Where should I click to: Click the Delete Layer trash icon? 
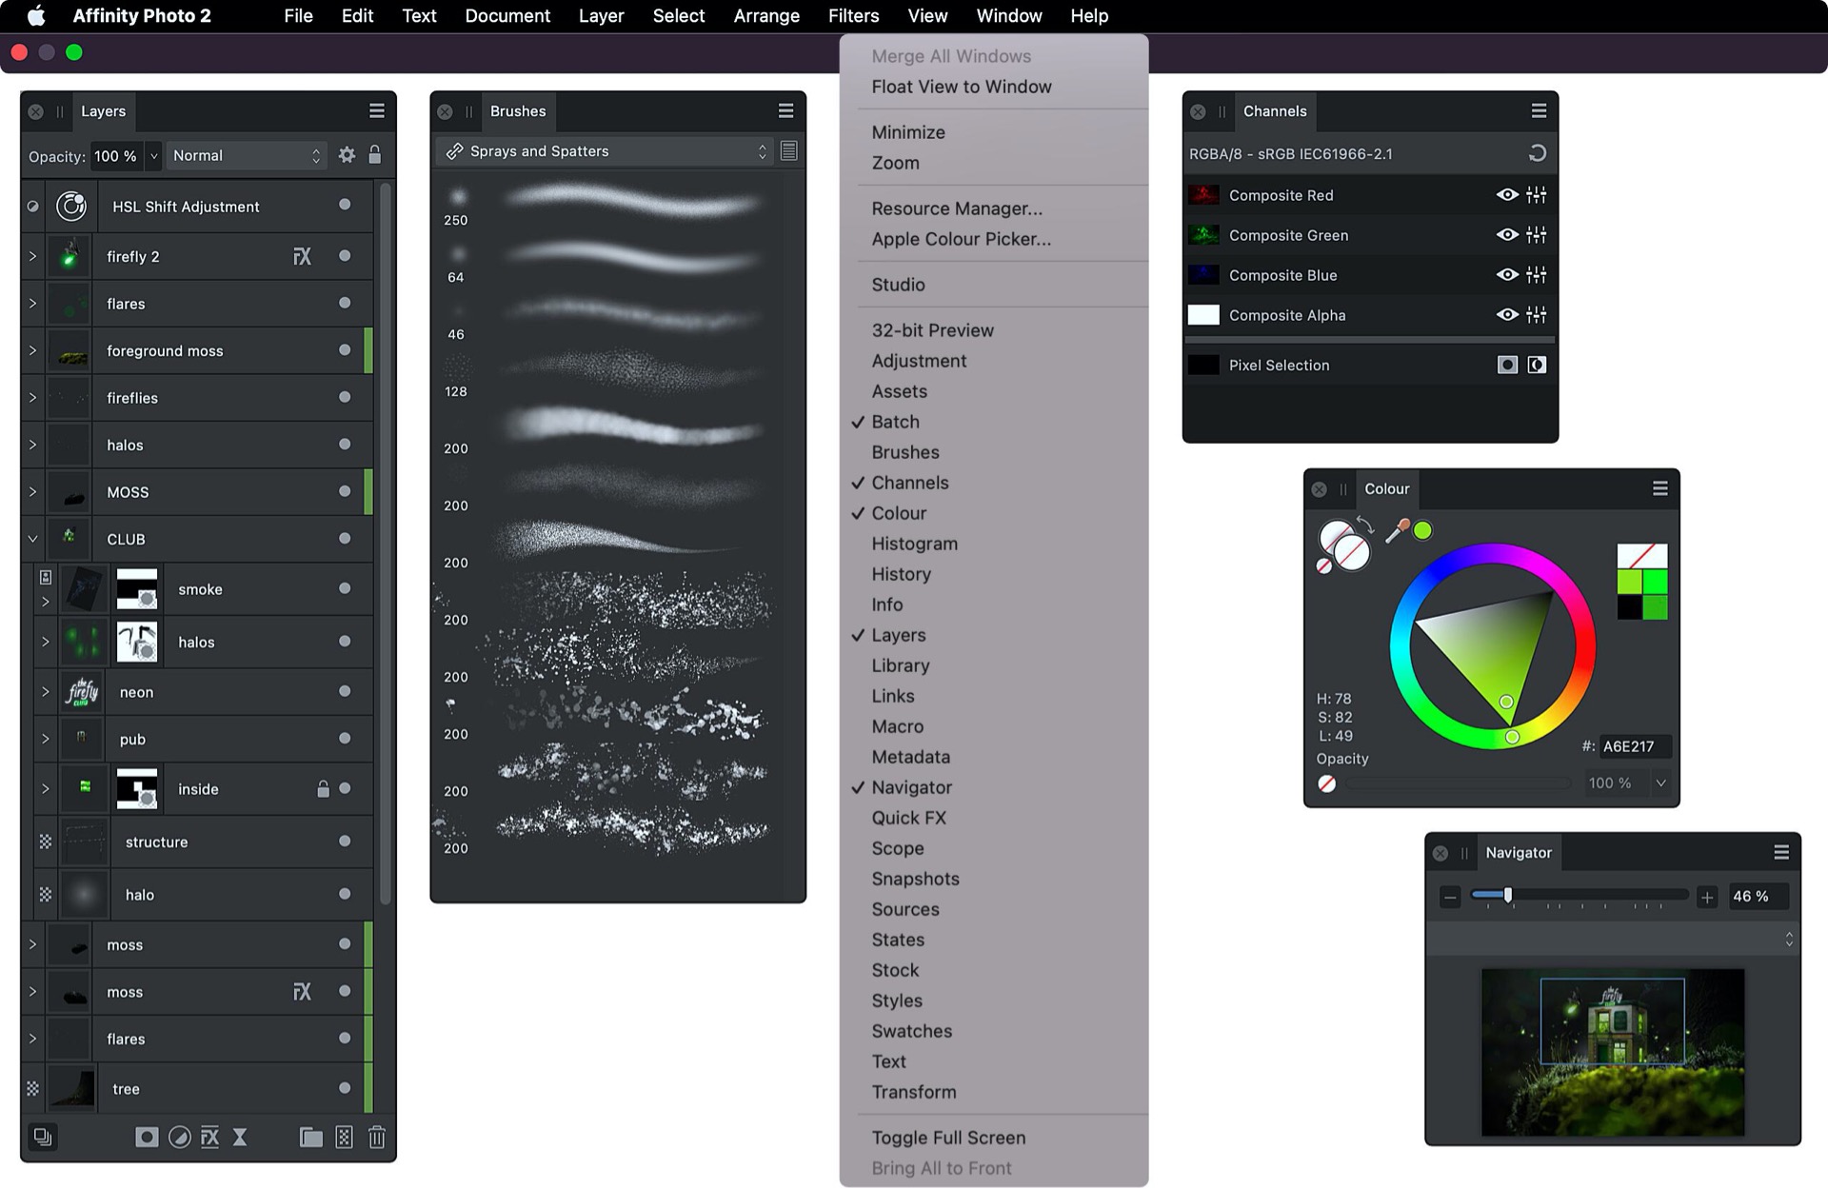click(377, 1137)
